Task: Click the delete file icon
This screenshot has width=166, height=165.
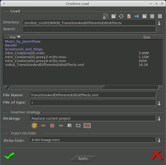Action: click(129, 16)
